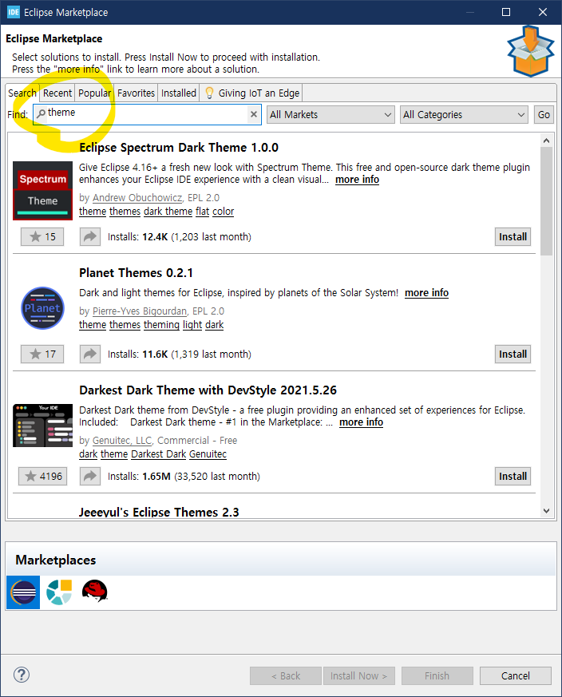
Task: Open the Darkest Dark Theme thumbnail
Action: 42,426
